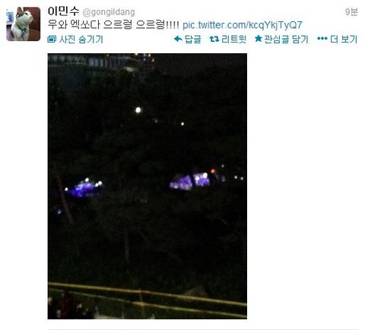
Task: Click the photo icon beside 사진 숨기기
Action: (x=52, y=40)
